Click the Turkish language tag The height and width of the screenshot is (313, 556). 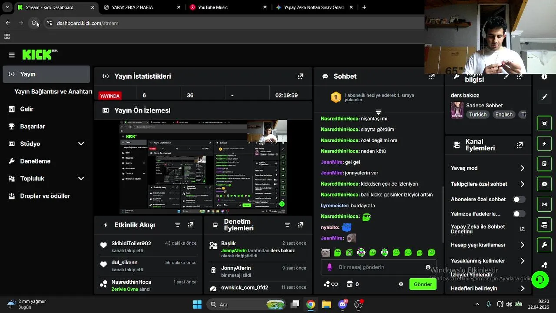477,115
